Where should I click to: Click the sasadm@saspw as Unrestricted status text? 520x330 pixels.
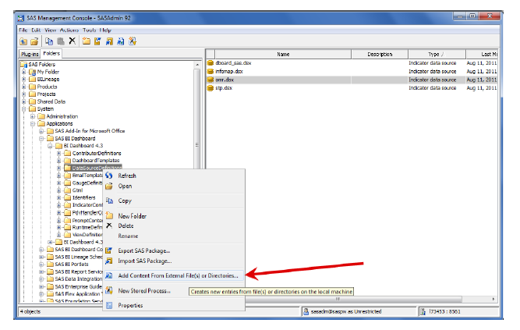coord(346,311)
